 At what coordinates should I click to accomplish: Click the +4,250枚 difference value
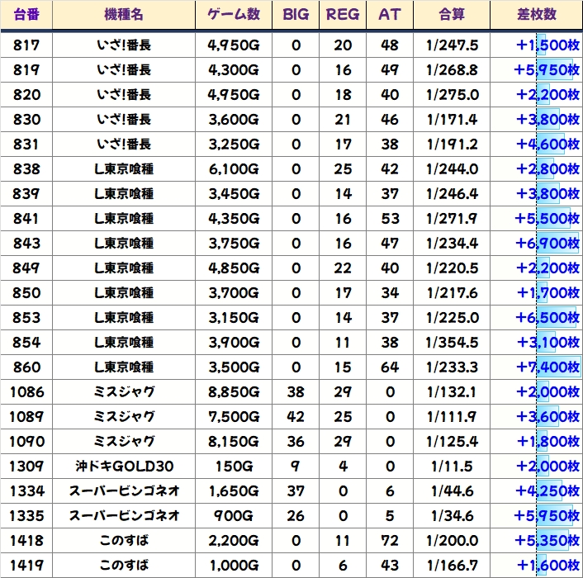[547, 491]
